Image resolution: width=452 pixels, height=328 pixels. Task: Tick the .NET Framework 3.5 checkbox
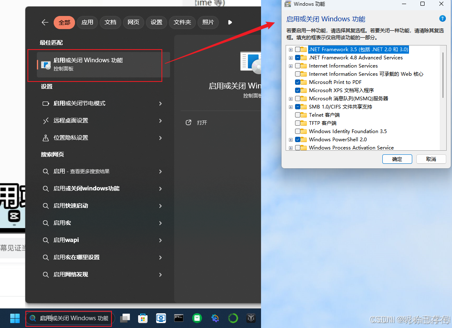click(x=298, y=50)
